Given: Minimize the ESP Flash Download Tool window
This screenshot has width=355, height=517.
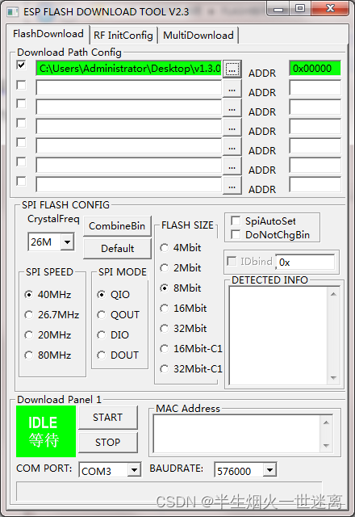Looking at the screenshot, I should click(278, 9).
